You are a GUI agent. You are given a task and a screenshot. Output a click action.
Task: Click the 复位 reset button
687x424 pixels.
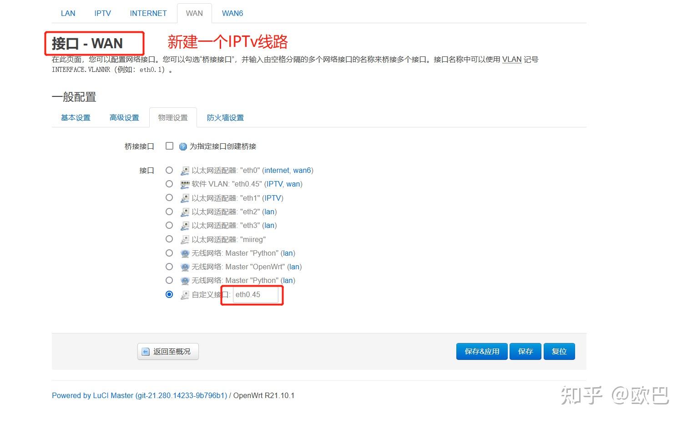pyautogui.click(x=559, y=351)
